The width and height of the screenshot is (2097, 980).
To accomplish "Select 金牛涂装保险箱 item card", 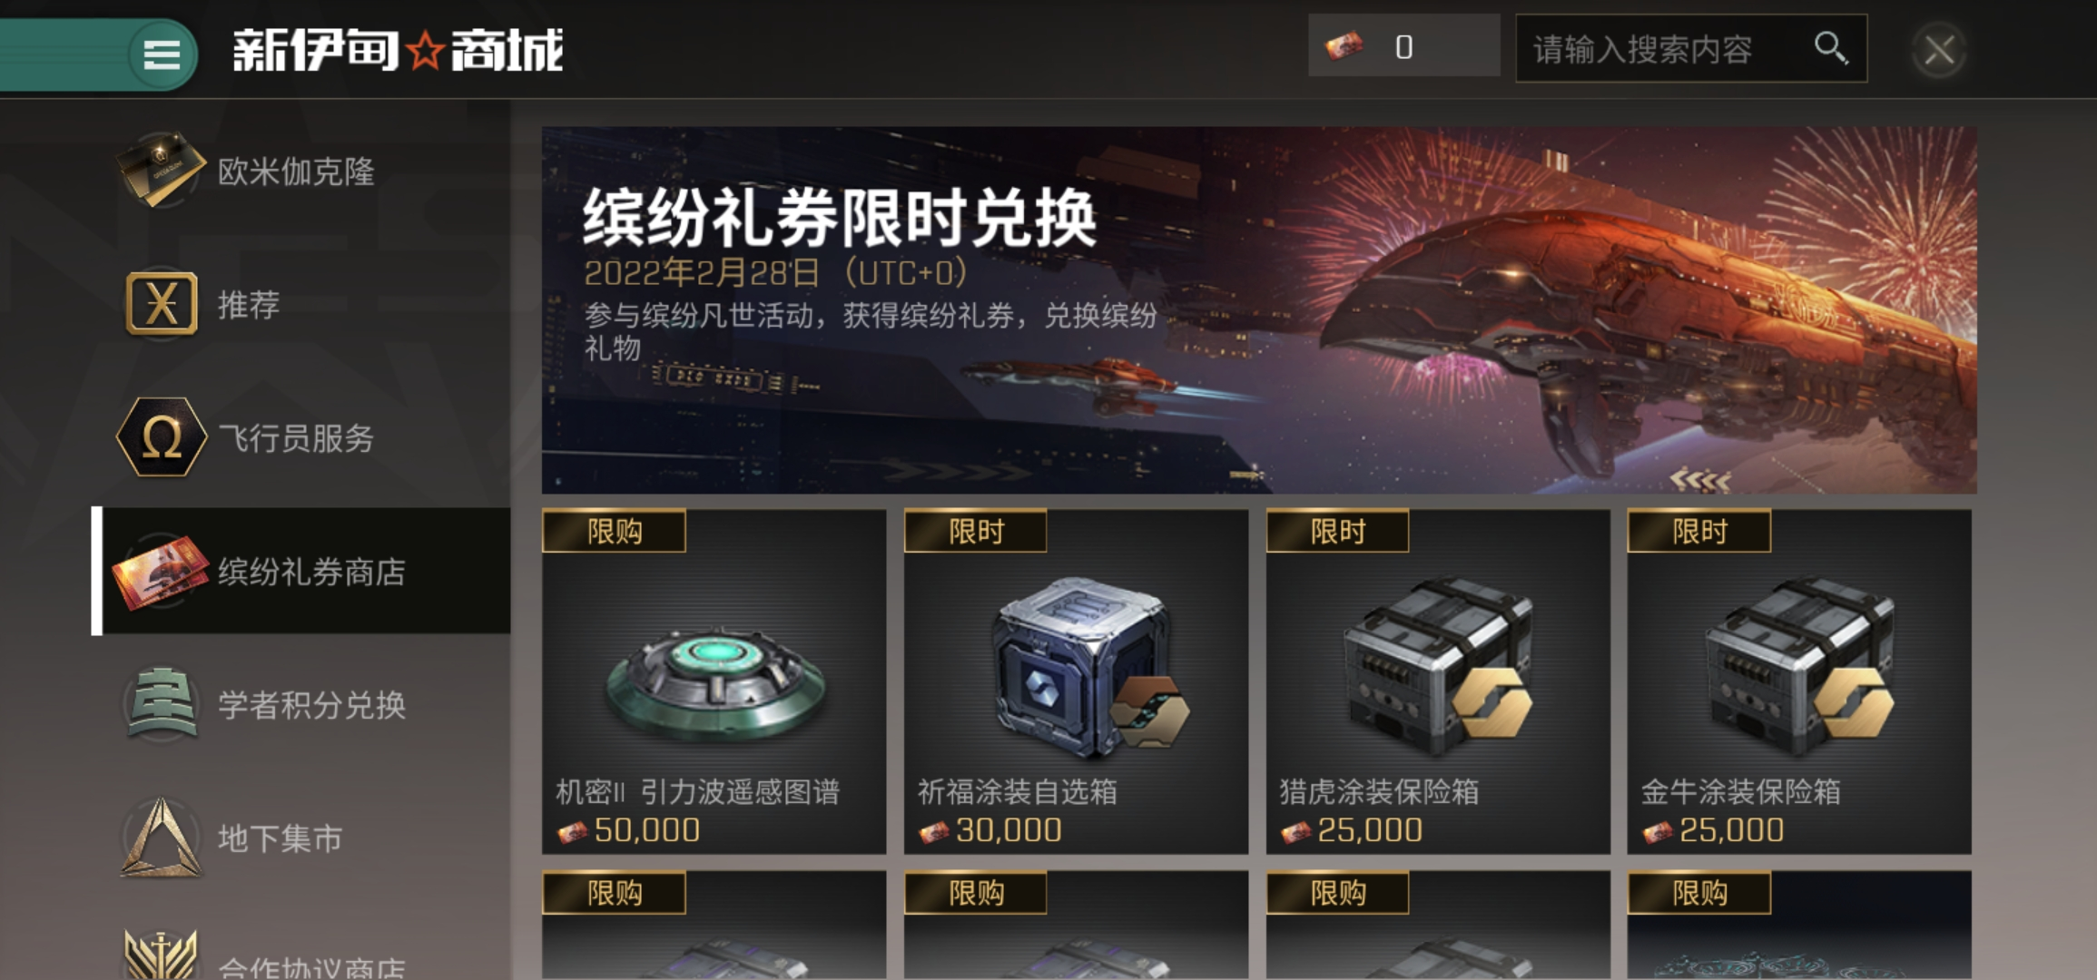I will coord(1799,681).
